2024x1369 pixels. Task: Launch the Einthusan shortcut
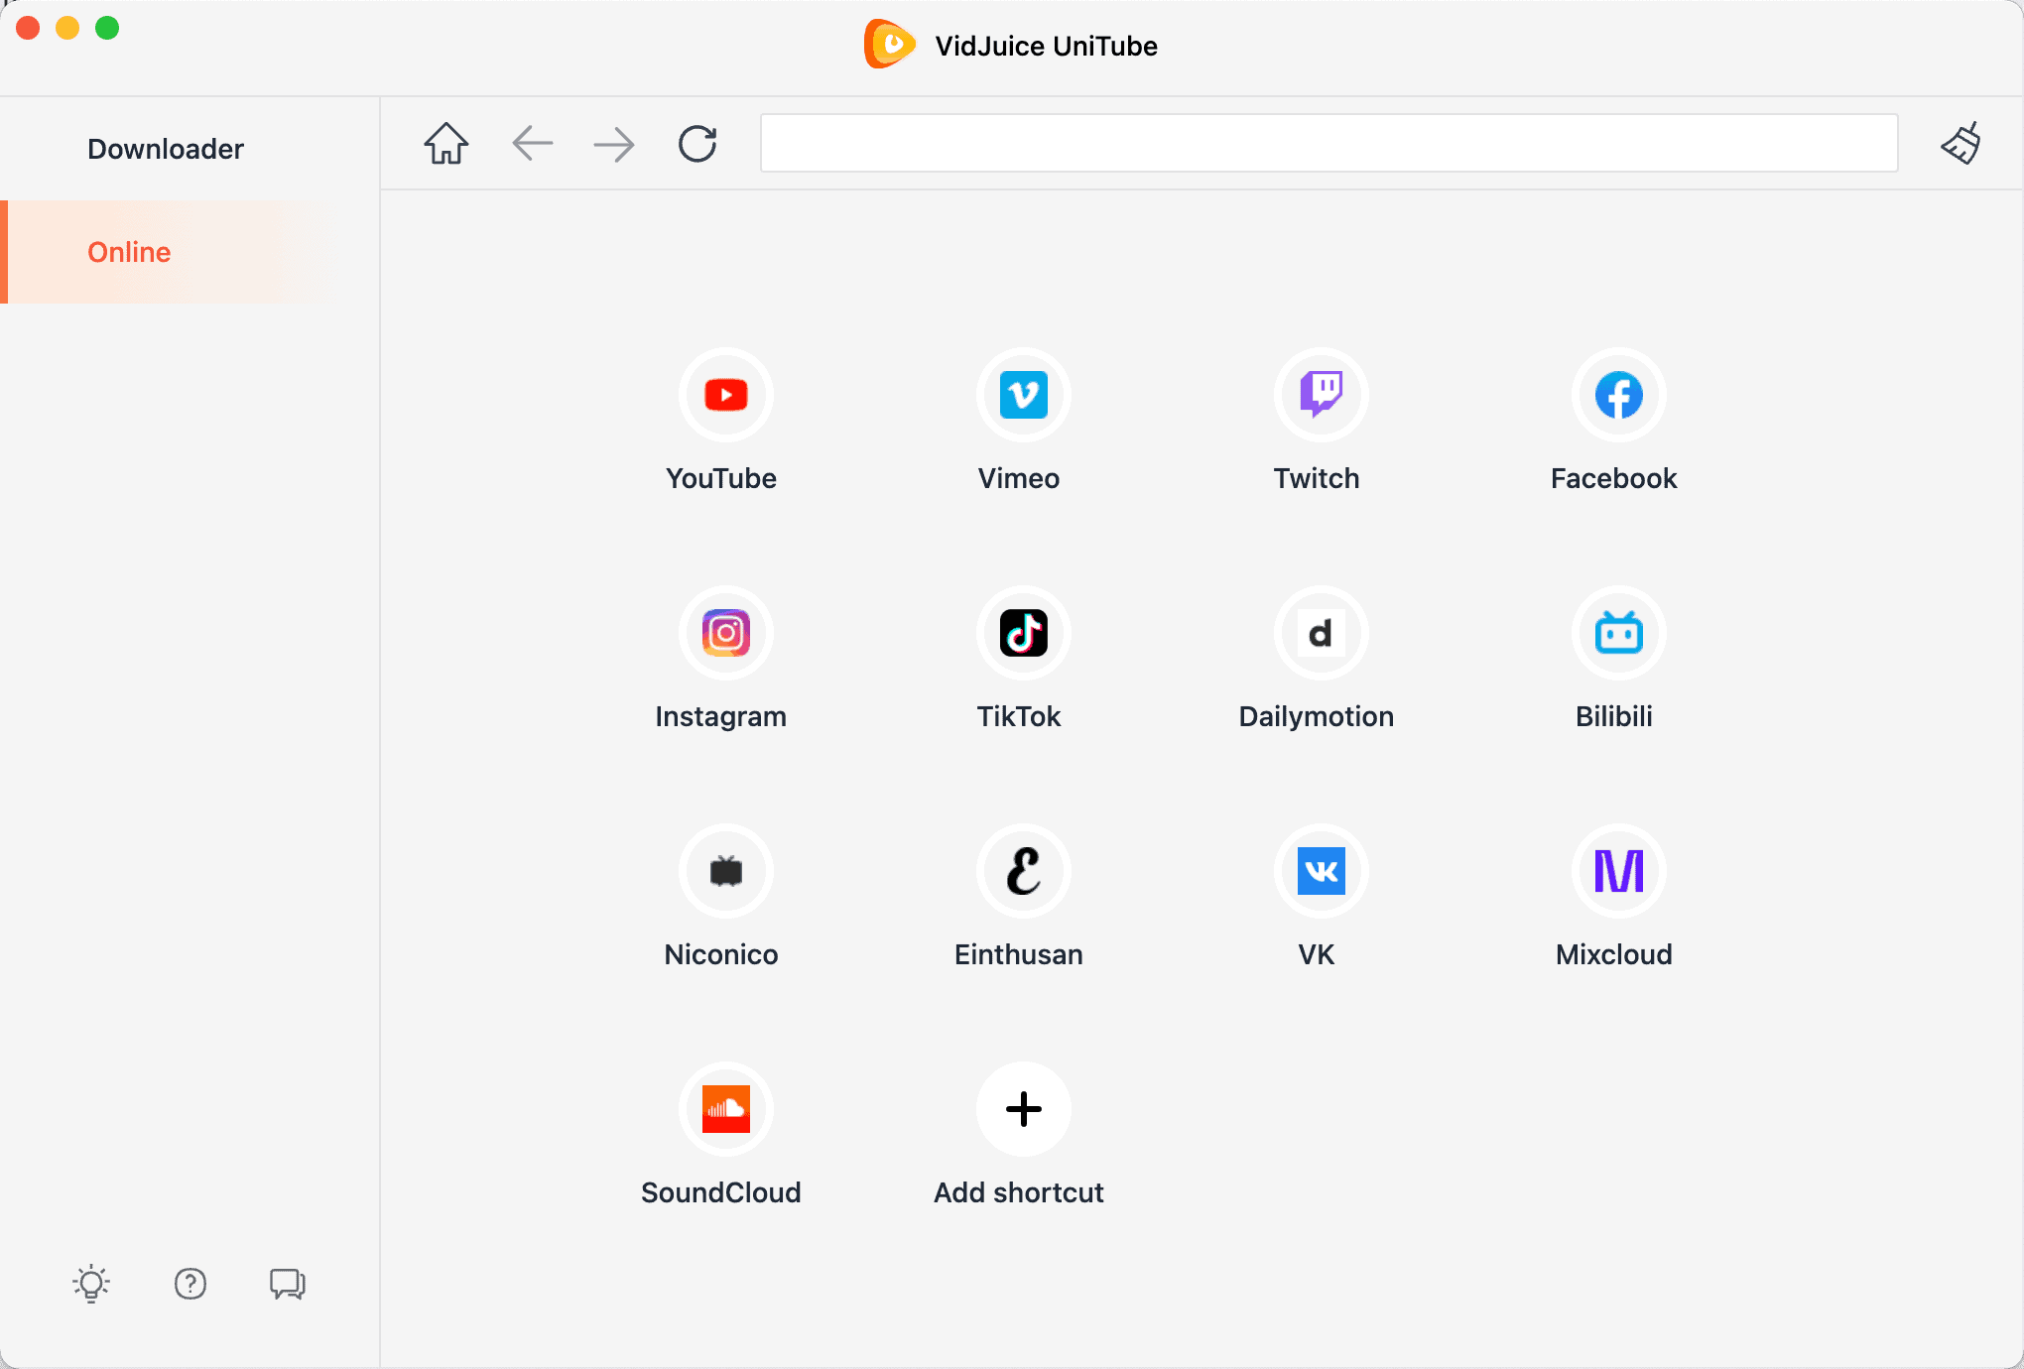(x=1023, y=871)
